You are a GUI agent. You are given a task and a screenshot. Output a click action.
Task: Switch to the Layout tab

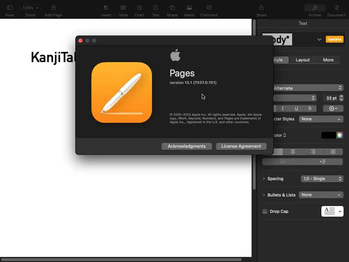(303, 60)
